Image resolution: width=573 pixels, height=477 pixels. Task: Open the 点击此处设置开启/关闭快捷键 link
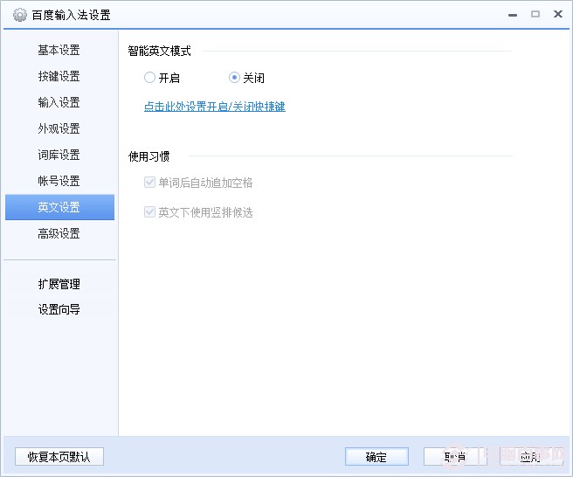(x=215, y=107)
